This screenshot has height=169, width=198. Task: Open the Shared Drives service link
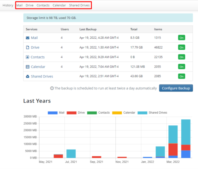[42, 76]
